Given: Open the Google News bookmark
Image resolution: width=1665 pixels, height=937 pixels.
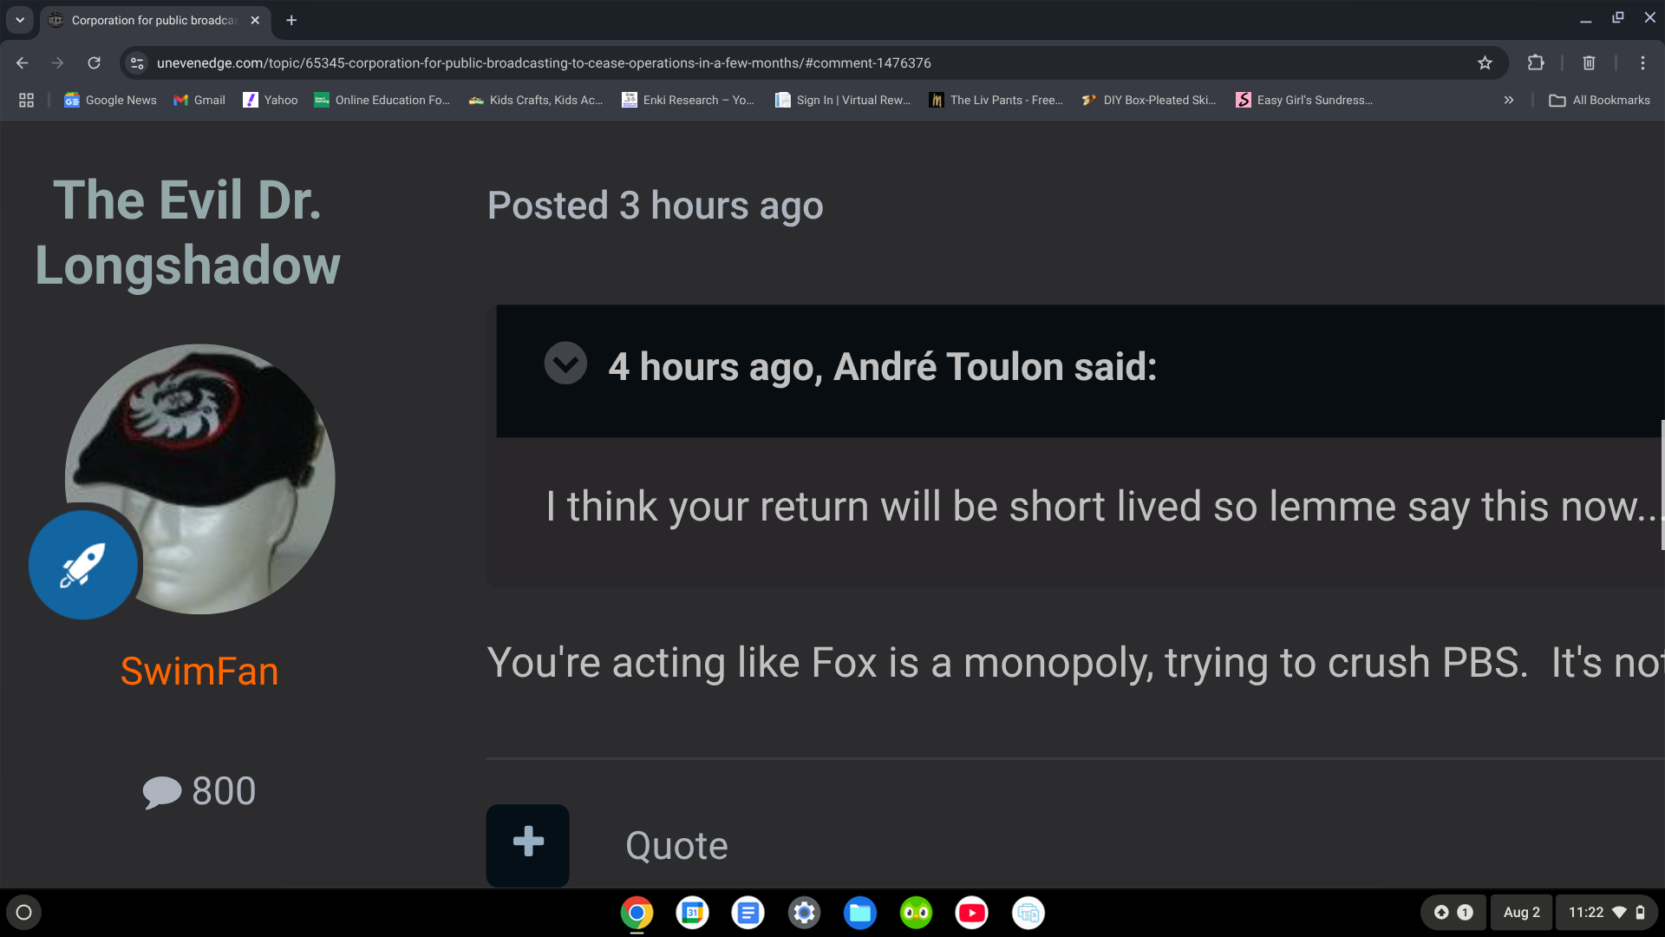Looking at the screenshot, I should coord(110,100).
